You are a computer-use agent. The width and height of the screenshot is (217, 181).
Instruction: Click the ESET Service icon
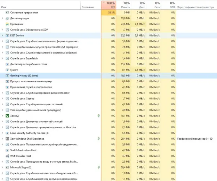(7, 35)
